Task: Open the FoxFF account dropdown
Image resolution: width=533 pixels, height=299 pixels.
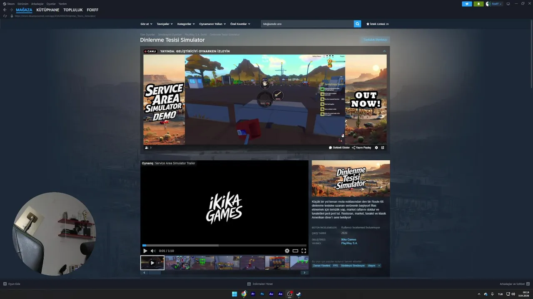Action: point(497,4)
